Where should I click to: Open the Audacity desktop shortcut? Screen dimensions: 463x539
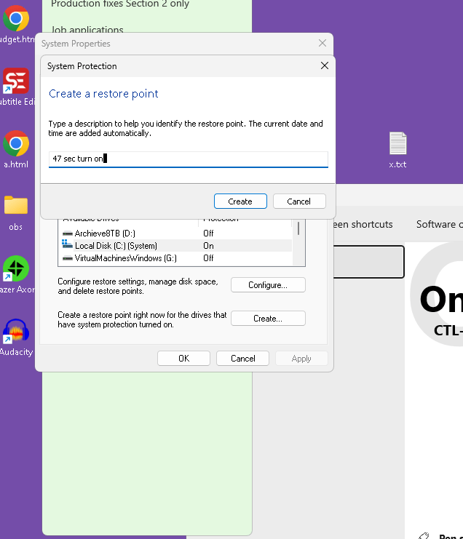(x=16, y=338)
